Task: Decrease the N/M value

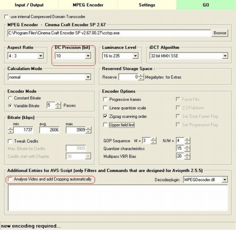Action: [x=187, y=142]
